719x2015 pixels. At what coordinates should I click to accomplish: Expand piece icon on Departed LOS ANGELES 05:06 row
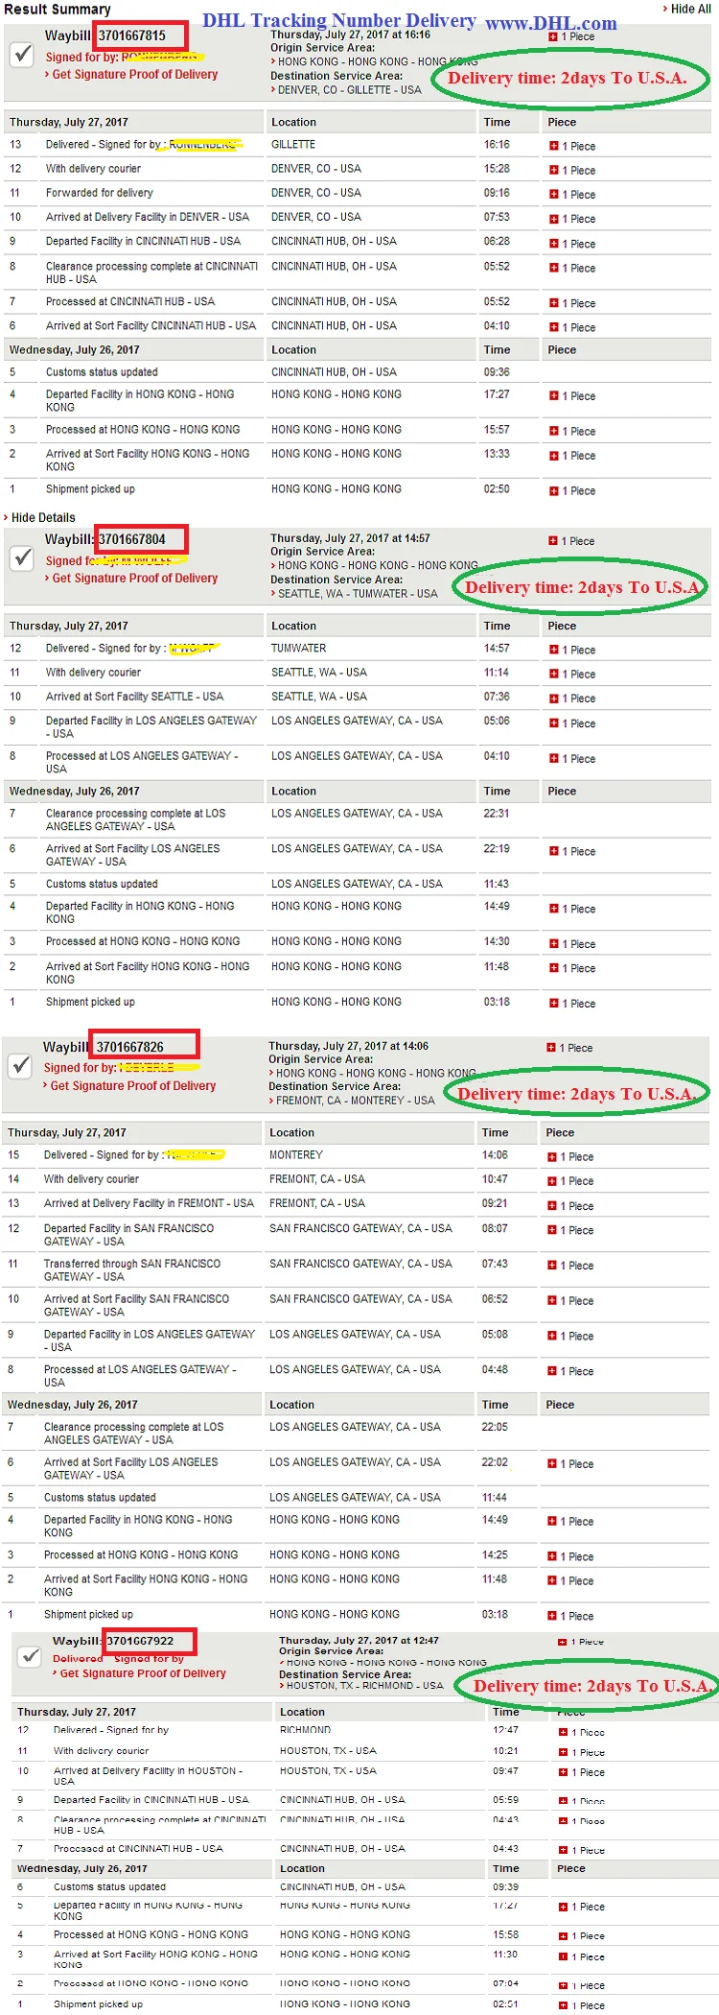point(553,723)
